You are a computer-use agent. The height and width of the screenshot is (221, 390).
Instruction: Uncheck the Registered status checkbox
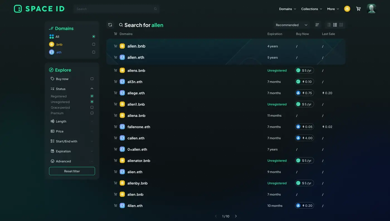(92, 96)
